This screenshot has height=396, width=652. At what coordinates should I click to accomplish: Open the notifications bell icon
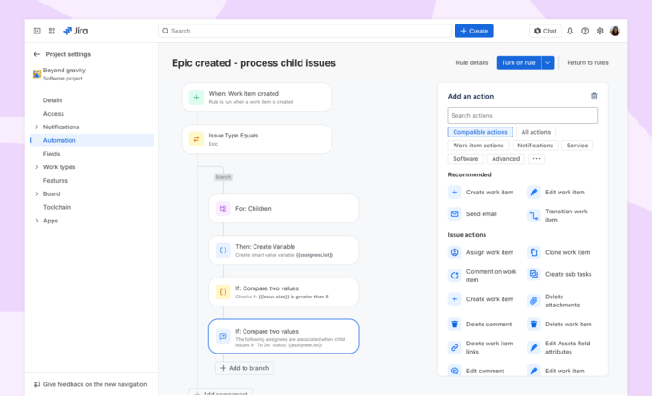tap(570, 31)
